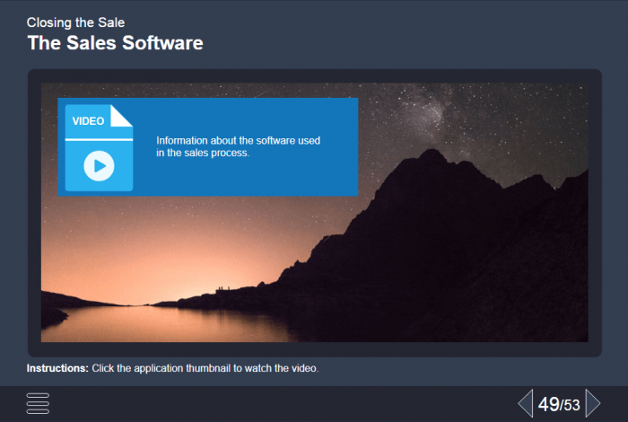The height and width of the screenshot is (422, 628).
Task: Click the current page number 49
Action: (x=548, y=405)
